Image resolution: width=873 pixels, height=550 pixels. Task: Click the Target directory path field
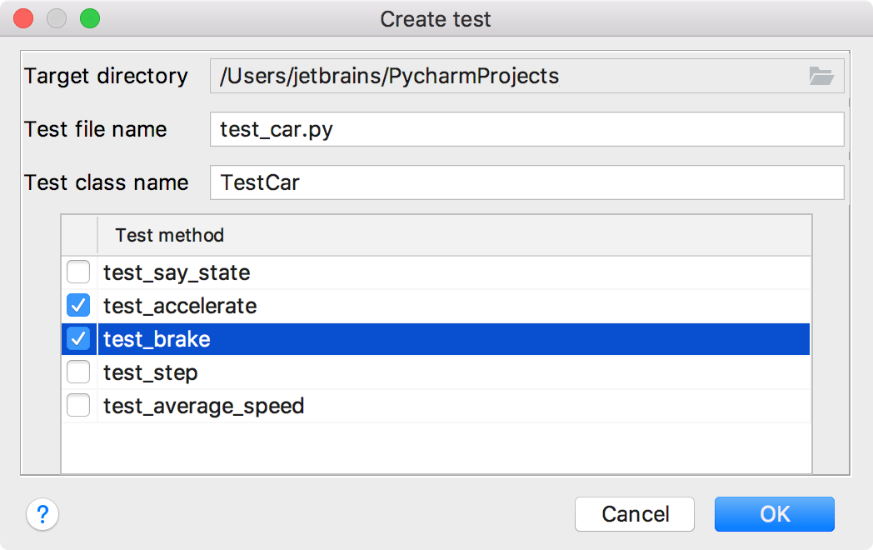(500, 76)
